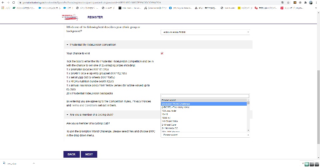The width and height of the screenshot is (320, 167).
Task: Click the club search field in the dropdown
Action: point(205,96)
